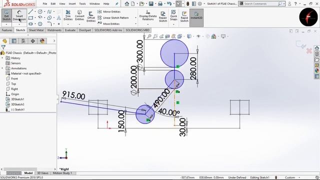Click the Undo arrow icon

[169, 3]
